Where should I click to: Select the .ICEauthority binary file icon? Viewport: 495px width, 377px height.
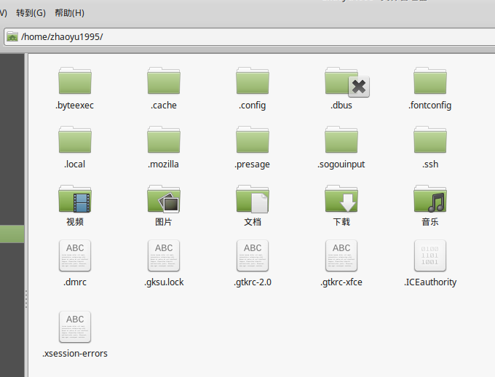pyautogui.click(x=430, y=255)
